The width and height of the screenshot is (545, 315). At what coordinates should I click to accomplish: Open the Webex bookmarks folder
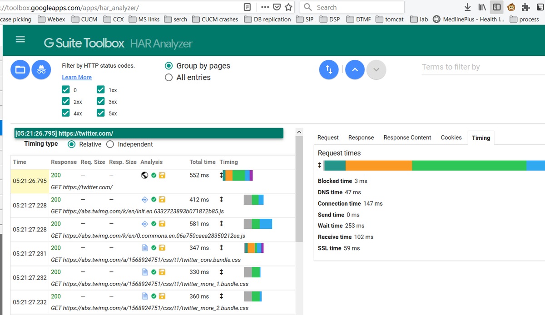pos(52,20)
